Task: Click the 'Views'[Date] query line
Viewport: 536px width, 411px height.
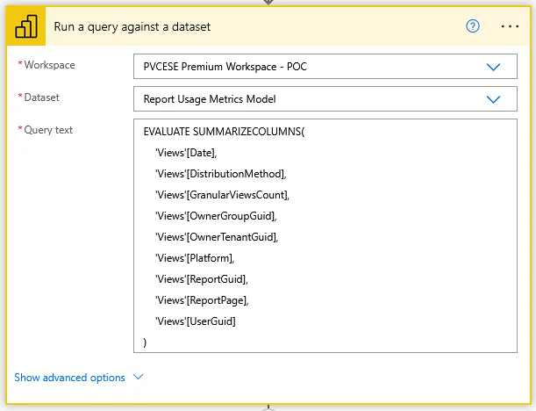Action: click(x=186, y=153)
